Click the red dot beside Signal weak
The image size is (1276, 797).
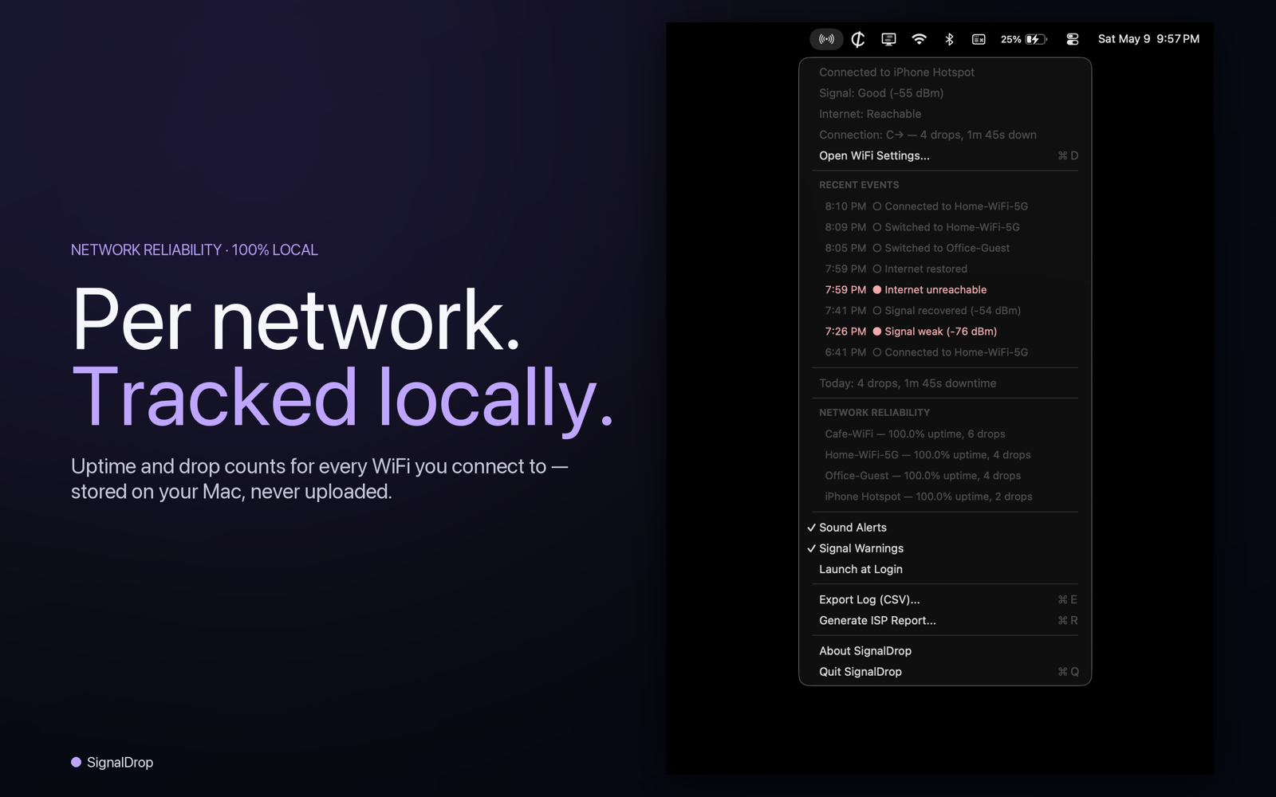pos(877,331)
